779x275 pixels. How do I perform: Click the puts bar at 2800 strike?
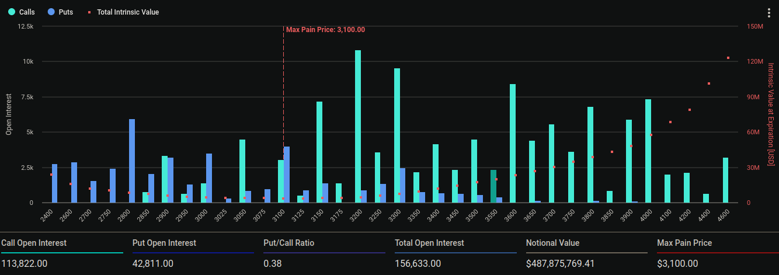[x=132, y=161]
